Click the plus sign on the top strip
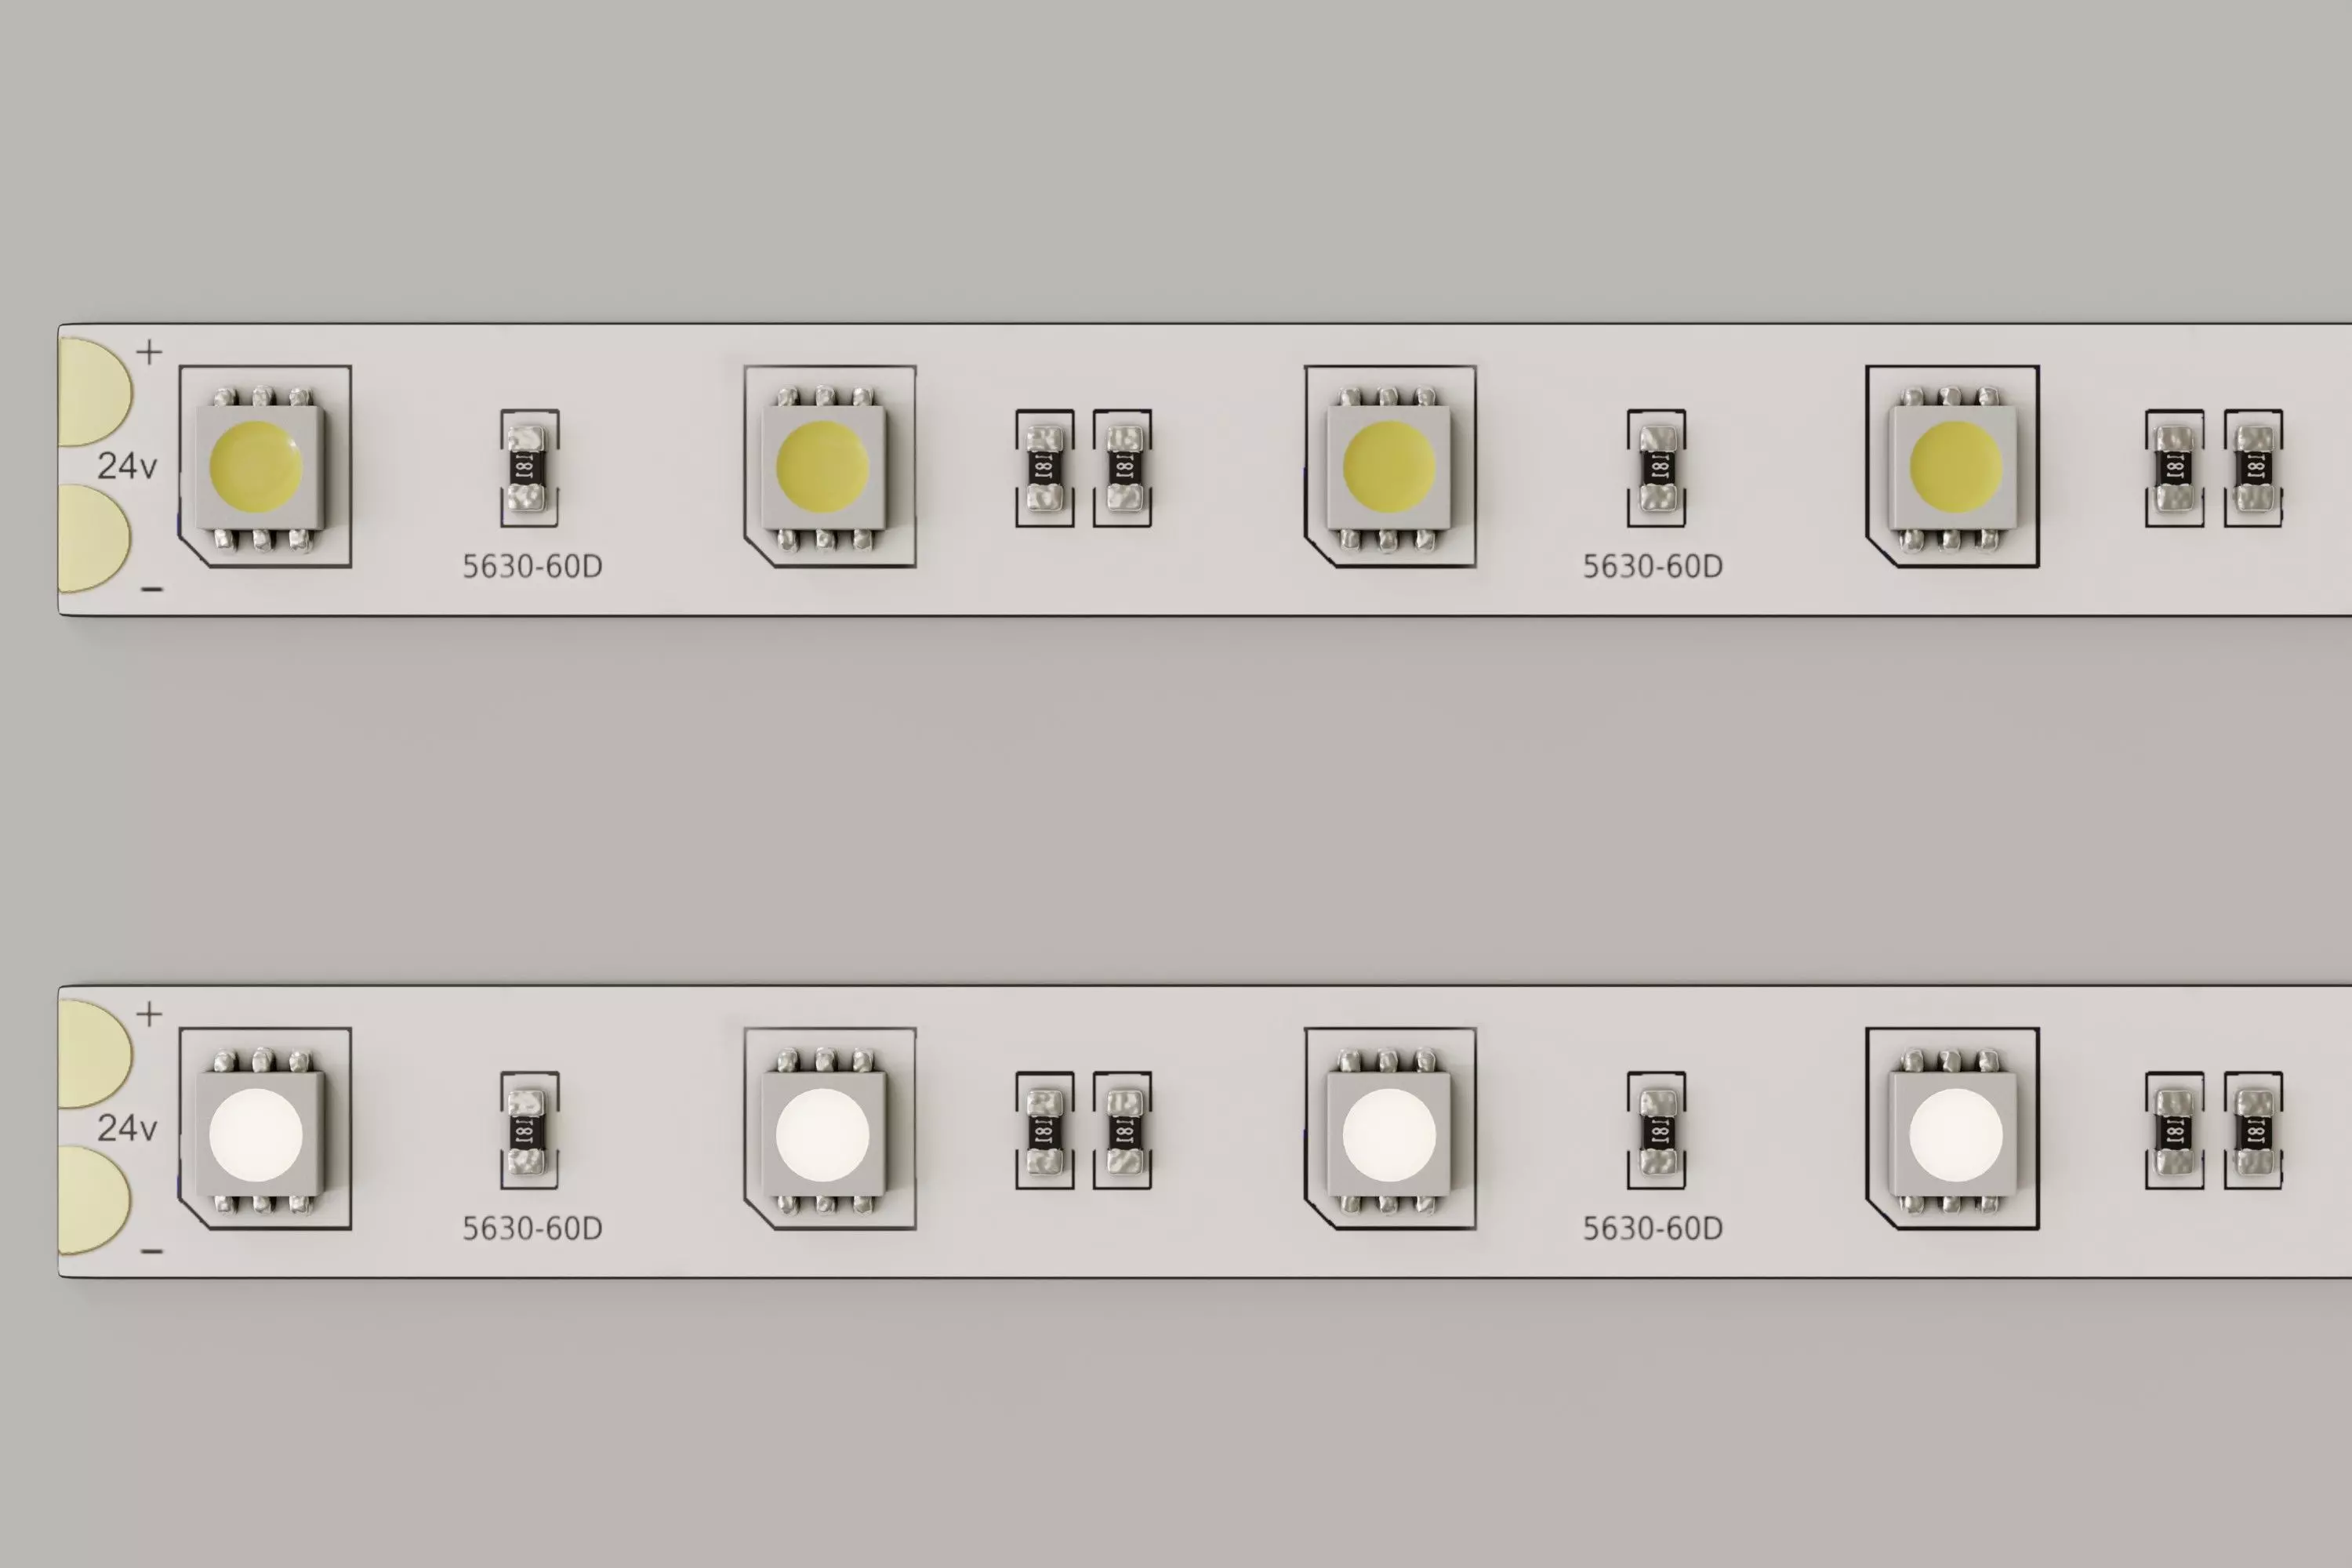Image resolution: width=2352 pixels, height=1568 pixels. click(x=149, y=352)
